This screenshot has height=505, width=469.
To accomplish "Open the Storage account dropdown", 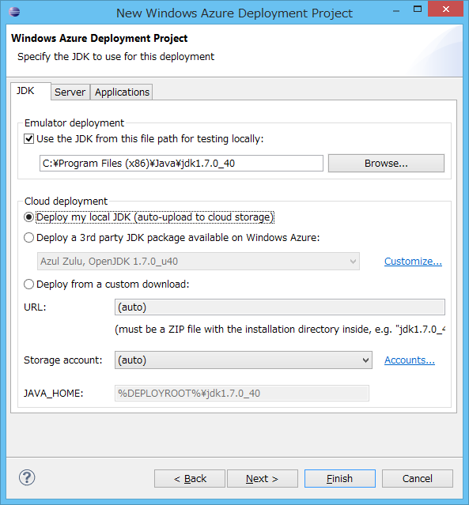I will [x=244, y=360].
